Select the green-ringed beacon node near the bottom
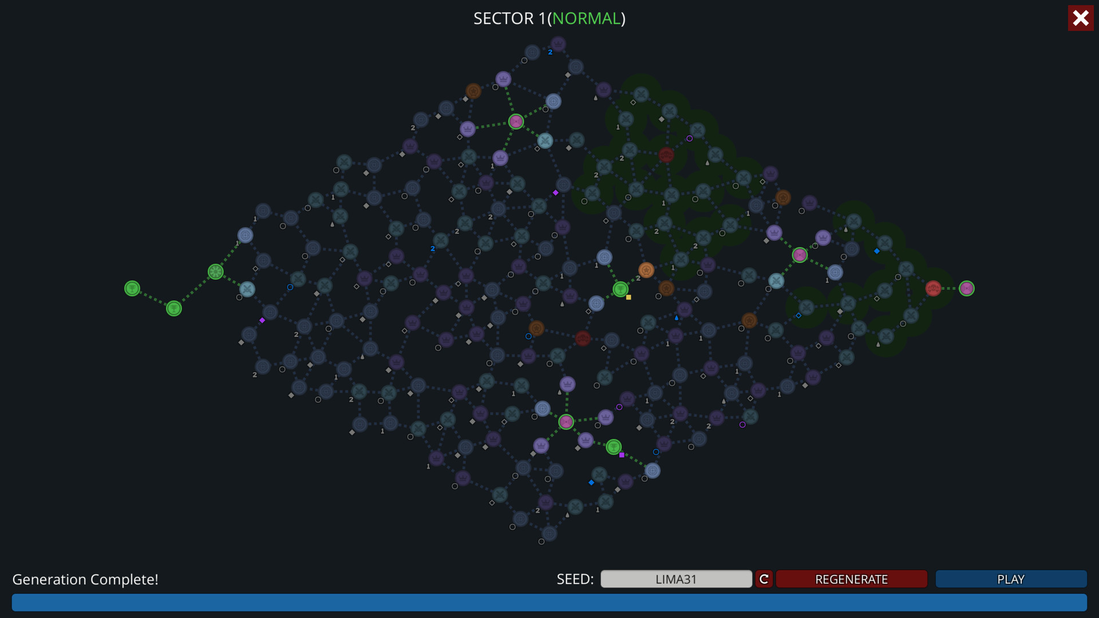This screenshot has width=1099, height=618. (566, 422)
